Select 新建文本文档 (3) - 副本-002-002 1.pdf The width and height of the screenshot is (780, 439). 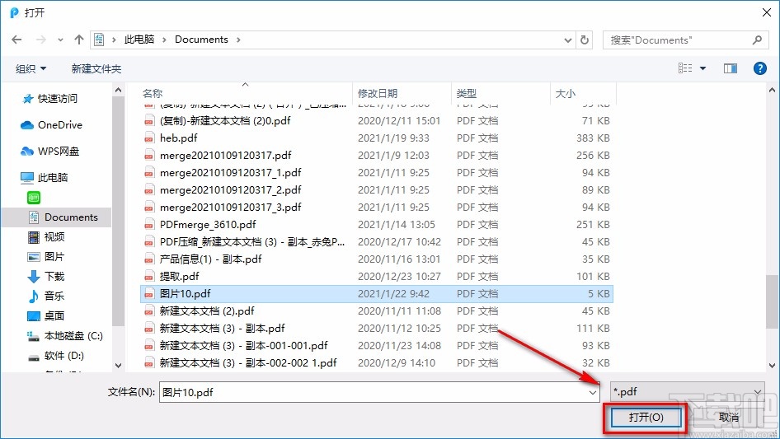point(377,363)
